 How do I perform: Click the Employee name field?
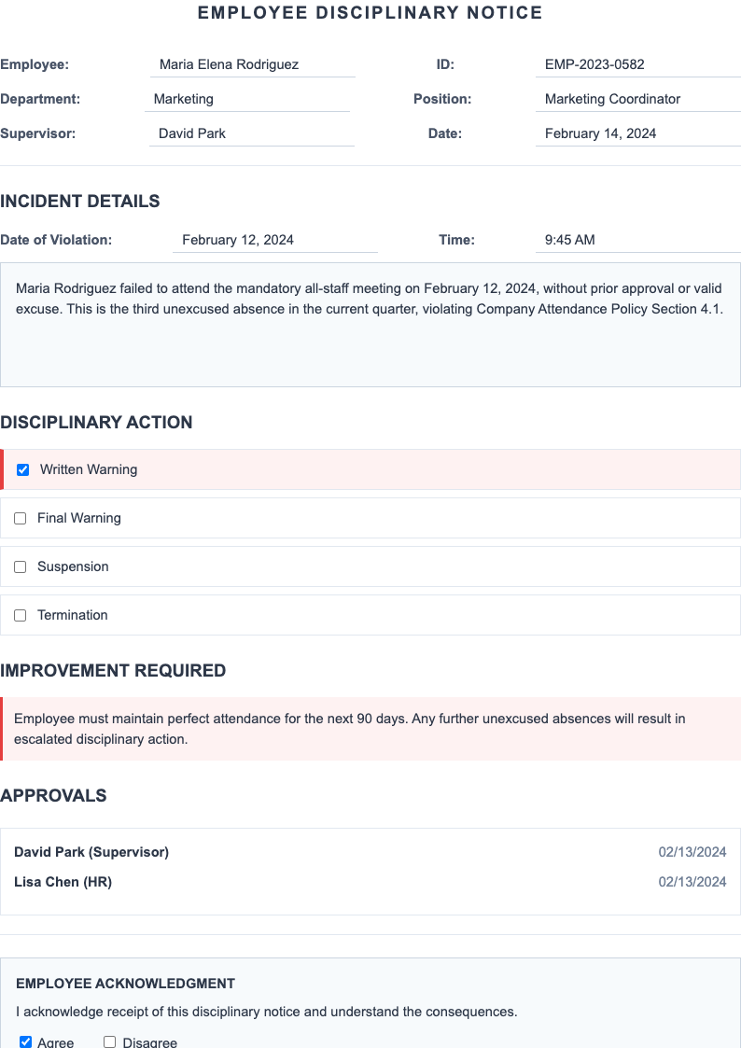pyautogui.click(x=252, y=64)
